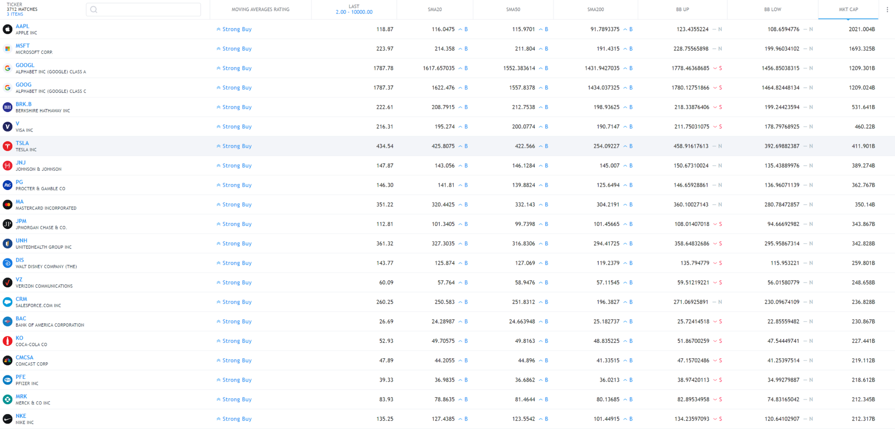
Task: Click the Microsoft logo icon
Action: click(x=7, y=49)
